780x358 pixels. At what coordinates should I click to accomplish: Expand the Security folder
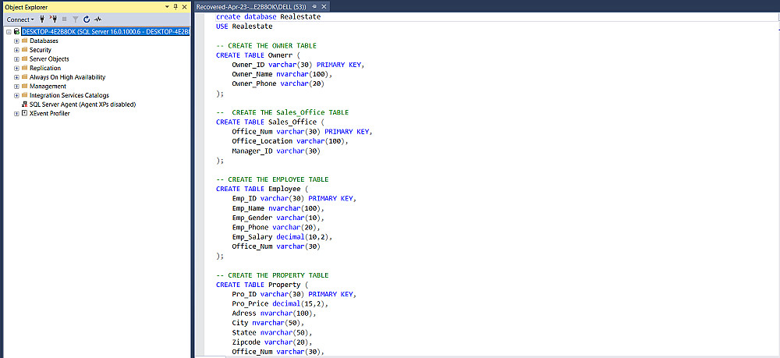point(16,50)
